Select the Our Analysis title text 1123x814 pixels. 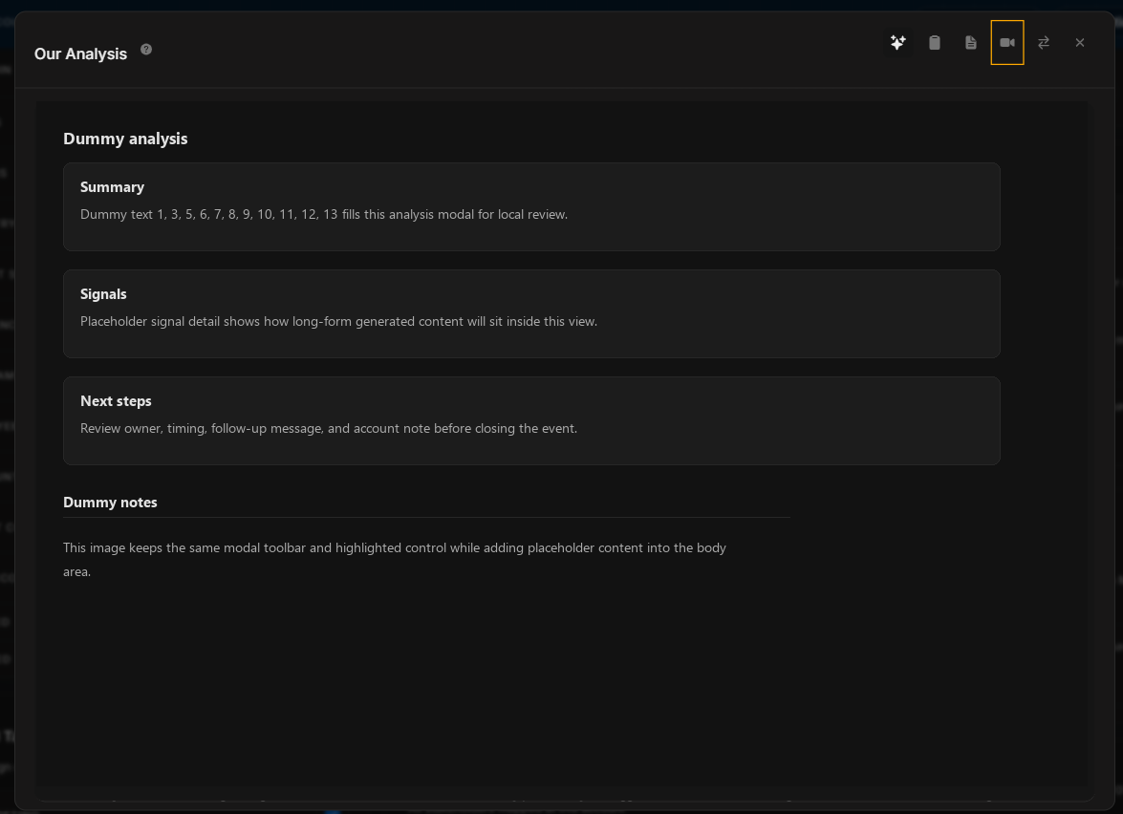80,54
